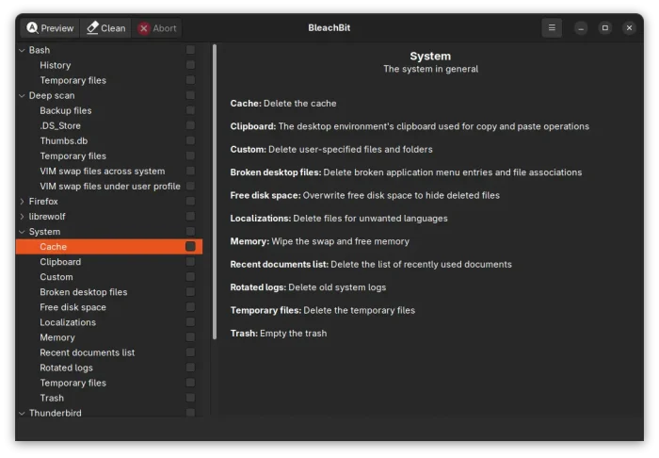Select the Recent documents list item
The image size is (659, 458).
pos(87,352)
